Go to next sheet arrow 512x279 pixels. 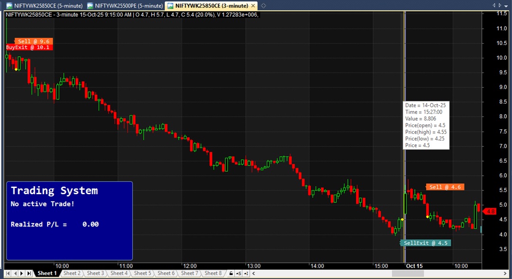tap(22, 273)
